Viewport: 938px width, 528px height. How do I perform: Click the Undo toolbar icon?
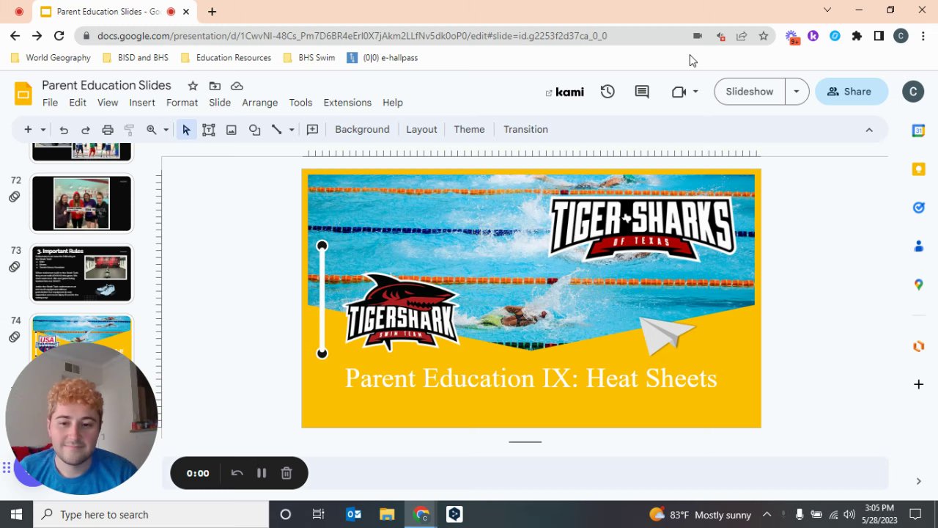point(64,130)
